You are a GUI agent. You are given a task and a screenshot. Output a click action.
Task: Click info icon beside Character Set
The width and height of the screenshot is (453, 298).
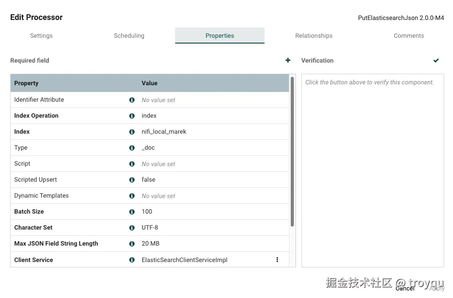coord(132,228)
